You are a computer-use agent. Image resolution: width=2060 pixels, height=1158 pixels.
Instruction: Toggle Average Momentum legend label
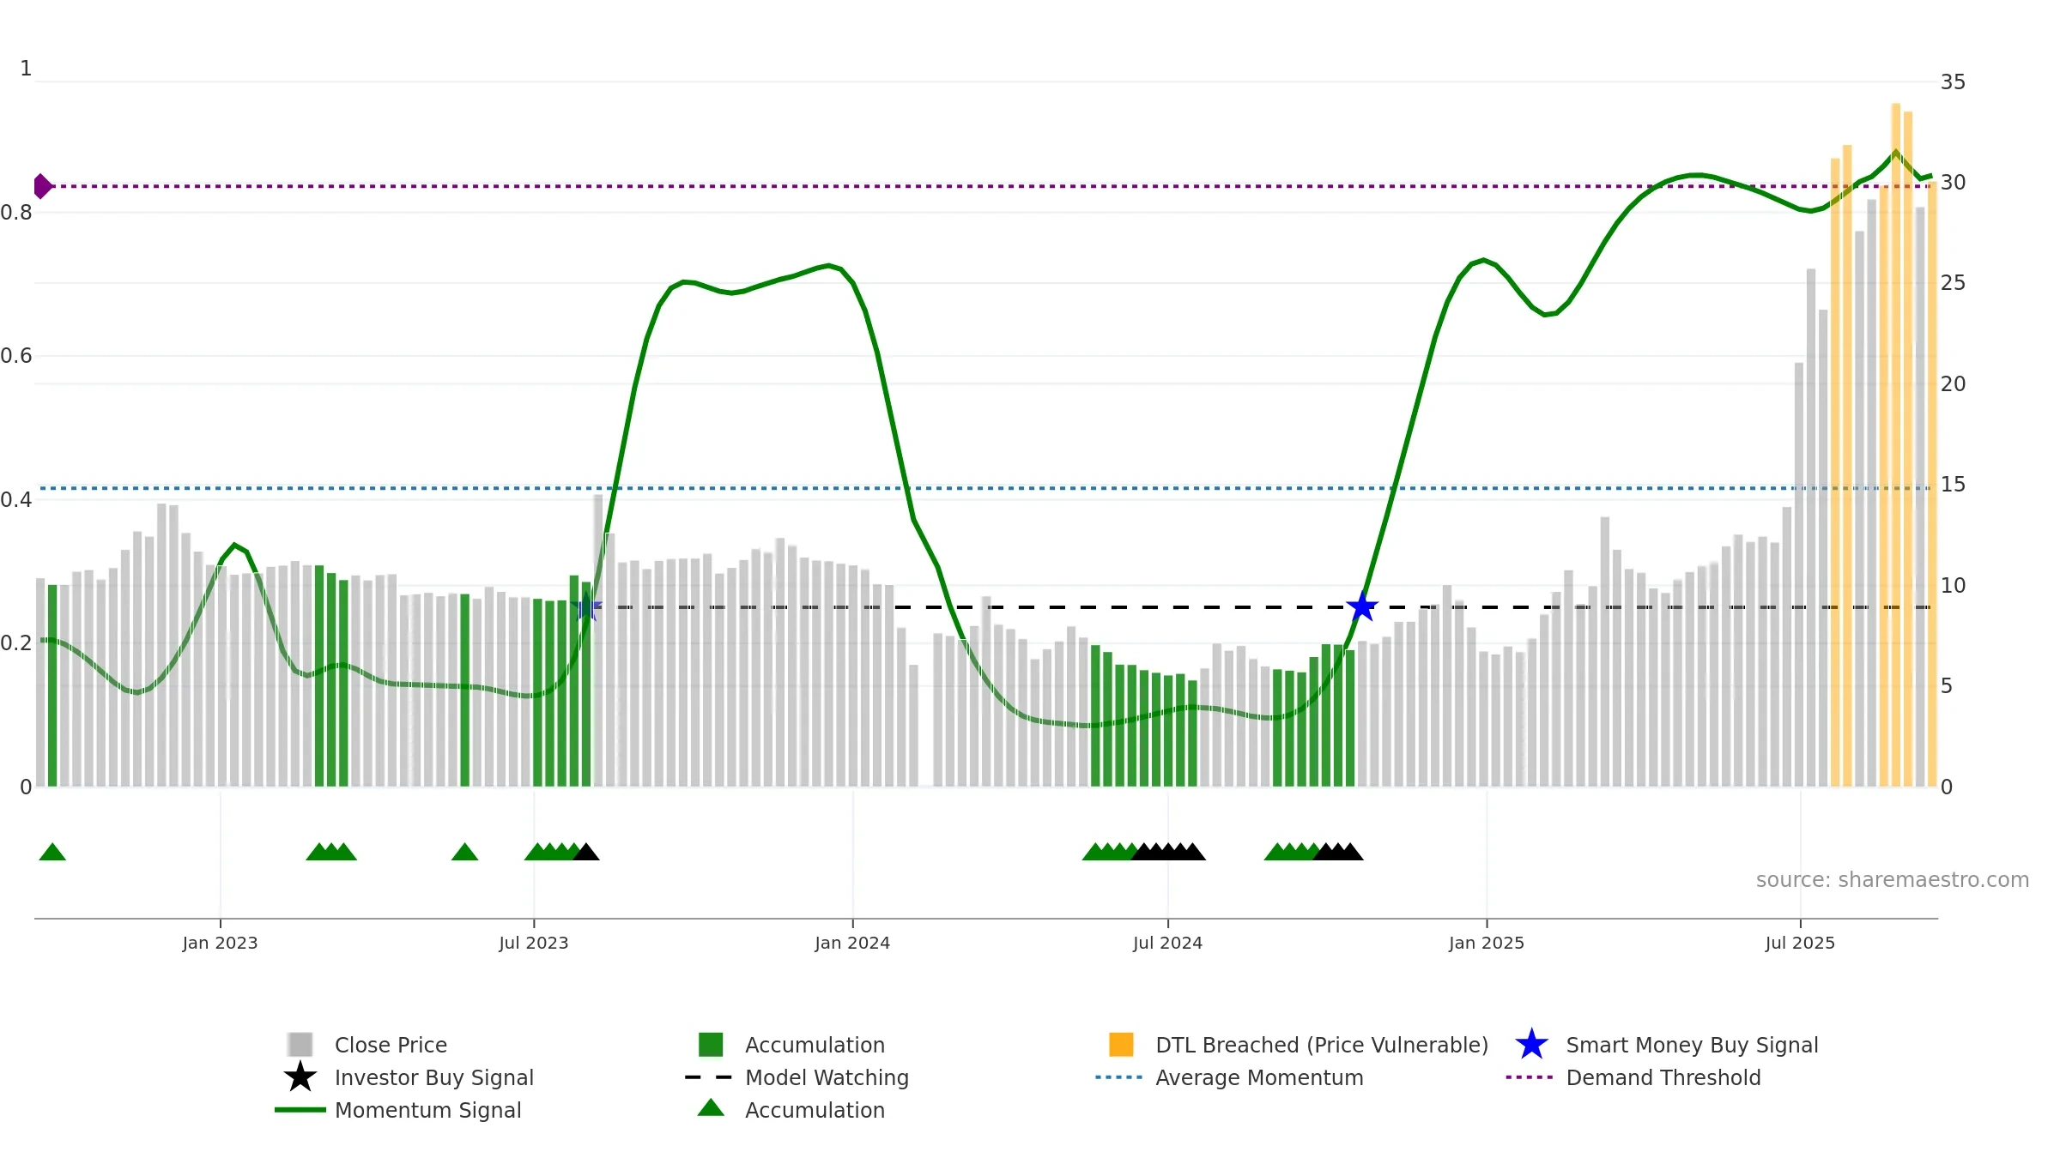click(x=1259, y=1077)
